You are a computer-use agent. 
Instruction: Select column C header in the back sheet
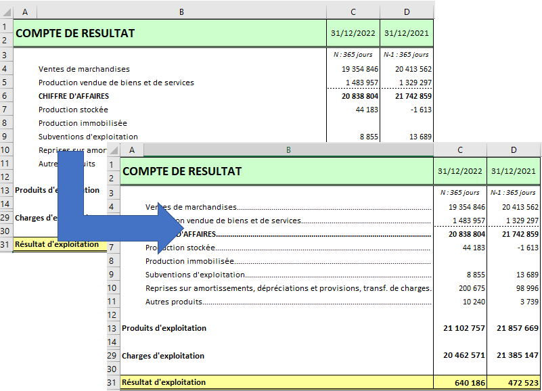[x=353, y=12]
